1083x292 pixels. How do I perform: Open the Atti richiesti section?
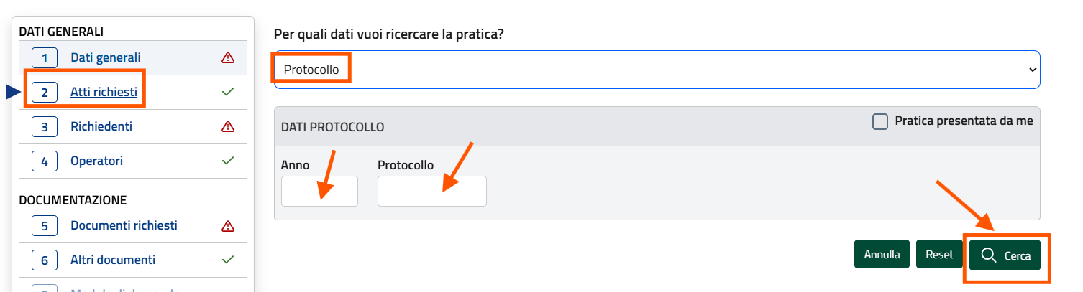click(x=104, y=92)
